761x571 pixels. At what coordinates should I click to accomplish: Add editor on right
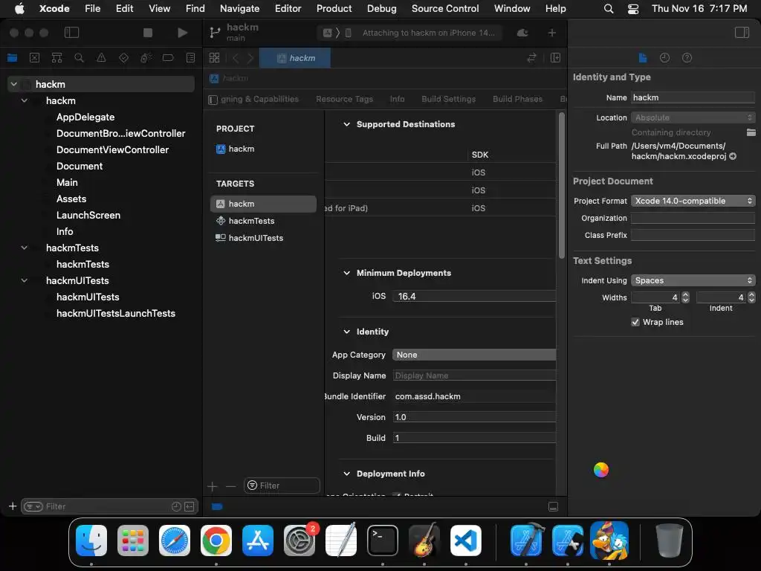click(x=556, y=58)
